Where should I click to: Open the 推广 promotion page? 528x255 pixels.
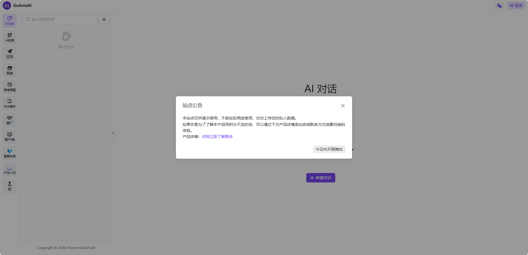click(10, 120)
